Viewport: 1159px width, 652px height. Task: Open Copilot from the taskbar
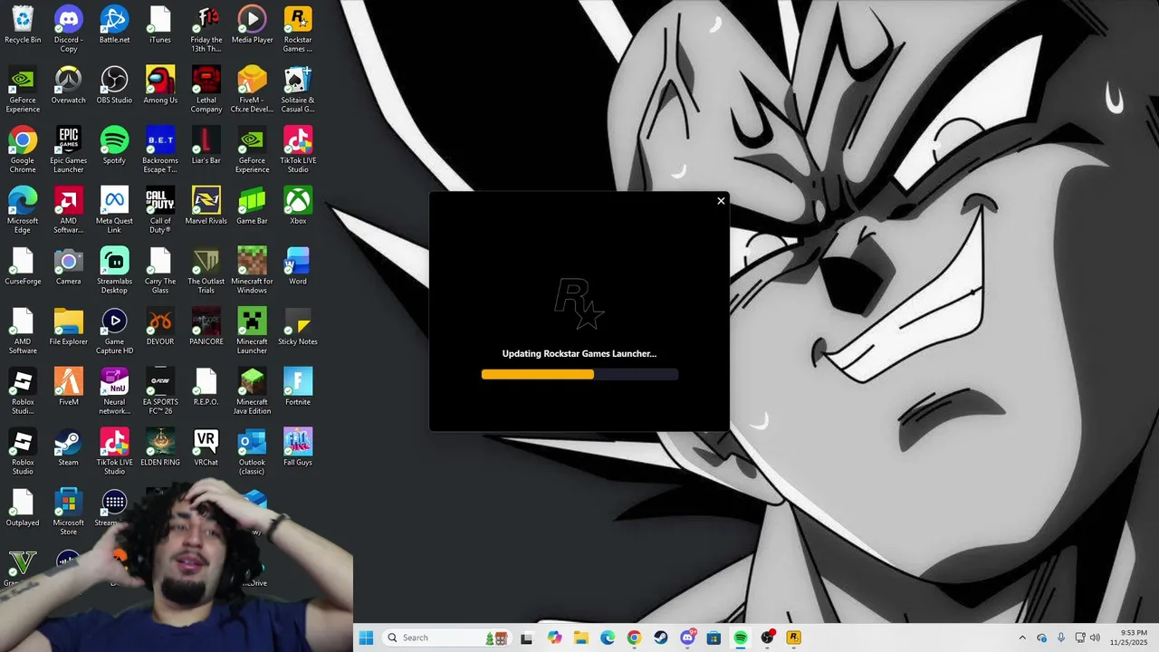(554, 638)
